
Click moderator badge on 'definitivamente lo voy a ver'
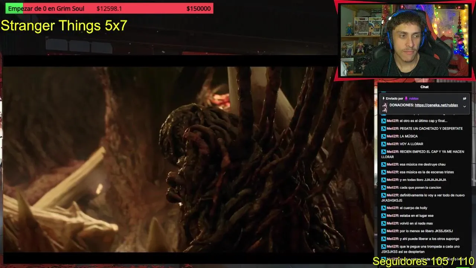coord(383,195)
